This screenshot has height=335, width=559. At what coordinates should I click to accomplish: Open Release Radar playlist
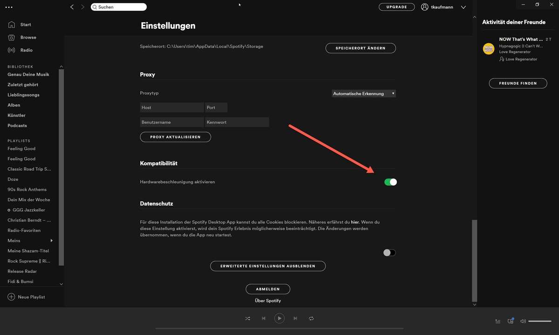click(22, 271)
